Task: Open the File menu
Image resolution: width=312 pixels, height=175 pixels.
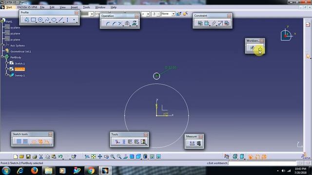Action: (42, 7)
